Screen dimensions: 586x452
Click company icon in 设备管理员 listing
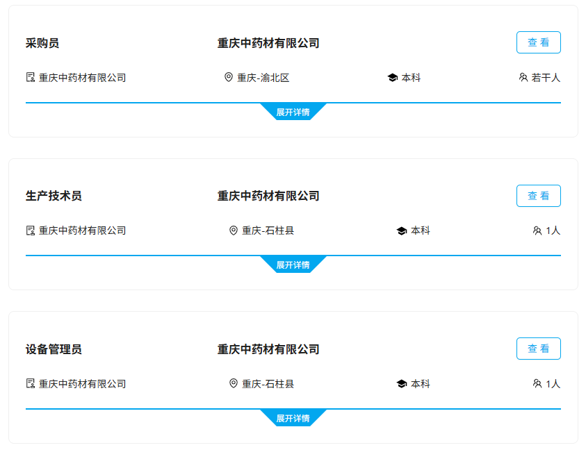[x=31, y=383]
